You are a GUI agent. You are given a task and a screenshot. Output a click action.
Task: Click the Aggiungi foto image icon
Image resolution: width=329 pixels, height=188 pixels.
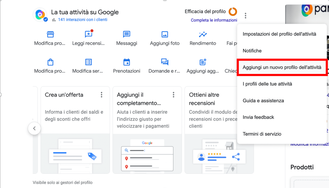(165, 34)
